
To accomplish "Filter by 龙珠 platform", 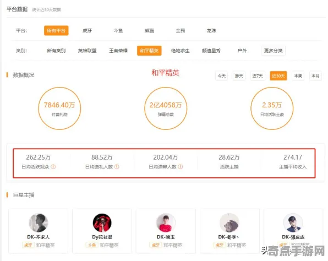I will (211, 30).
